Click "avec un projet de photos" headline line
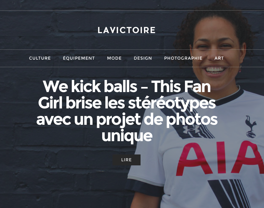The height and width of the screenshot is (208, 264). (x=127, y=120)
